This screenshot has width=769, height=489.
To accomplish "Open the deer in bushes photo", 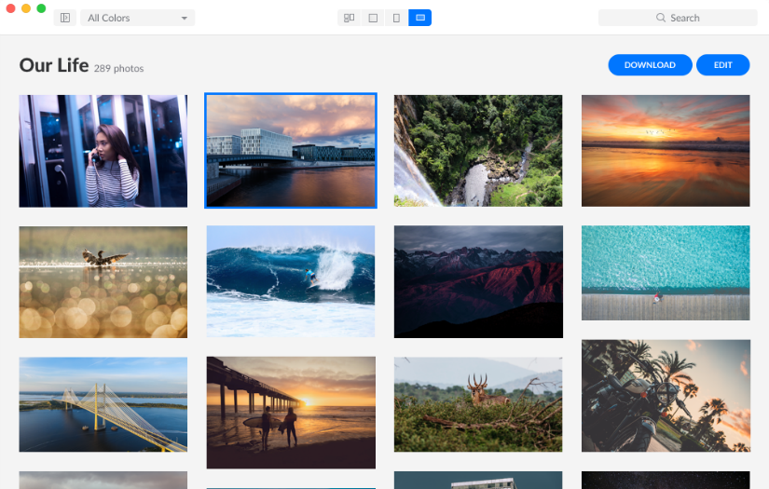I will point(478,404).
